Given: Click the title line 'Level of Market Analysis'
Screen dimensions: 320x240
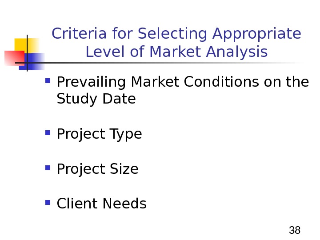Looking at the screenshot, I should (176, 52).
